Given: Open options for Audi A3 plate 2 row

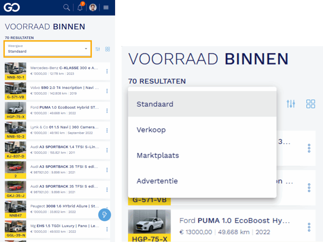Looking at the screenshot, I should (x=107, y=170).
